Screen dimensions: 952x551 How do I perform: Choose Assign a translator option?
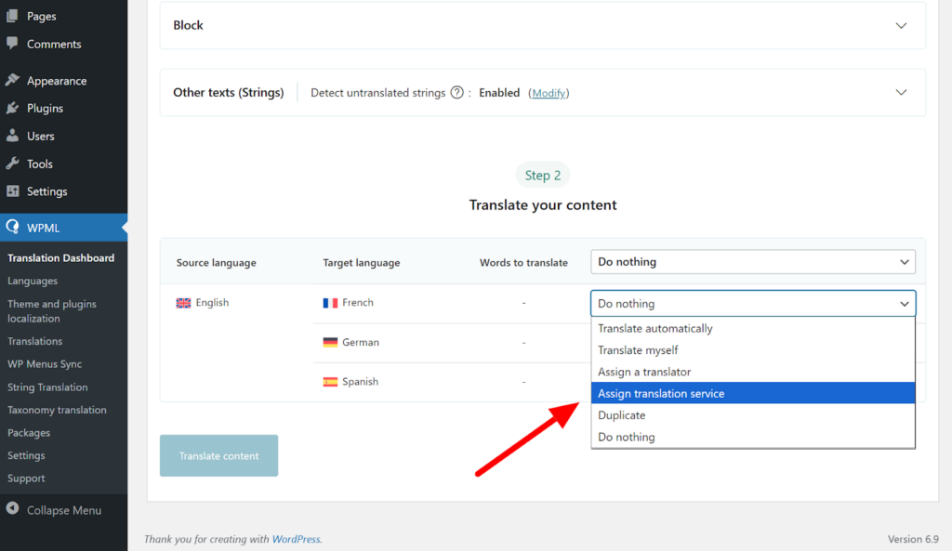(x=753, y=372)
